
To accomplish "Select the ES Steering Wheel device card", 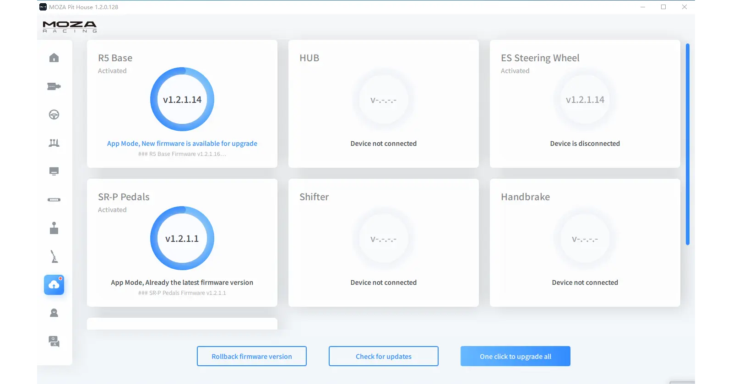I will [585, 104].
